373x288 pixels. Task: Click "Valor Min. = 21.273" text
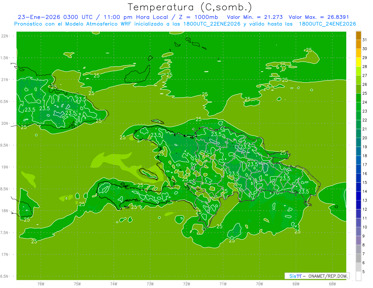(x=255, y=17)
